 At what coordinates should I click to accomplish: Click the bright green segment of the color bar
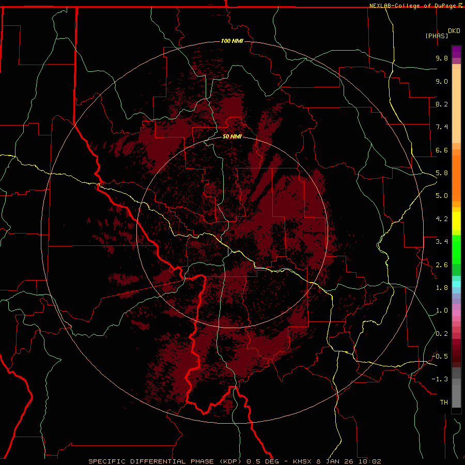[x=456, y=249]
